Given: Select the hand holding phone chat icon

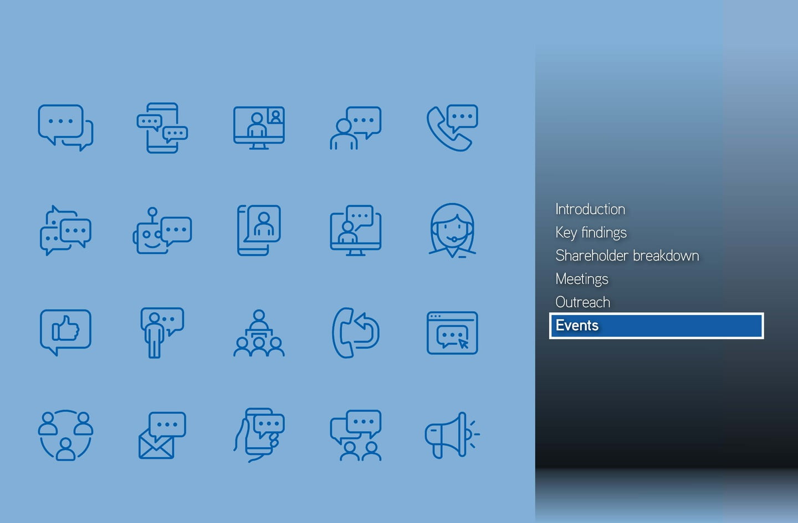Looking at the screenshot, I should point(259,435).
